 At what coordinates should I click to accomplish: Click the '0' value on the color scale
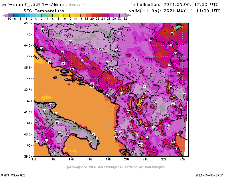[x=36, y=19]
